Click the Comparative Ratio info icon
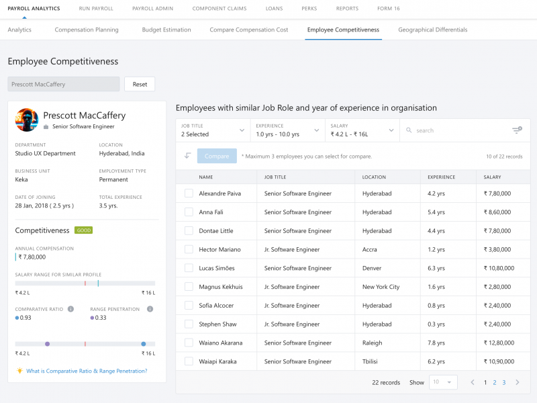The height and width of the screenshot is (403, 537). click(x=70, y=309)
